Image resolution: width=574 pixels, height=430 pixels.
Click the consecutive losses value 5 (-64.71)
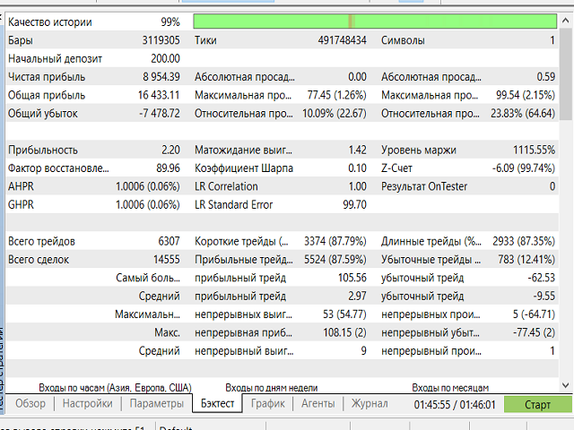point(534,314)
